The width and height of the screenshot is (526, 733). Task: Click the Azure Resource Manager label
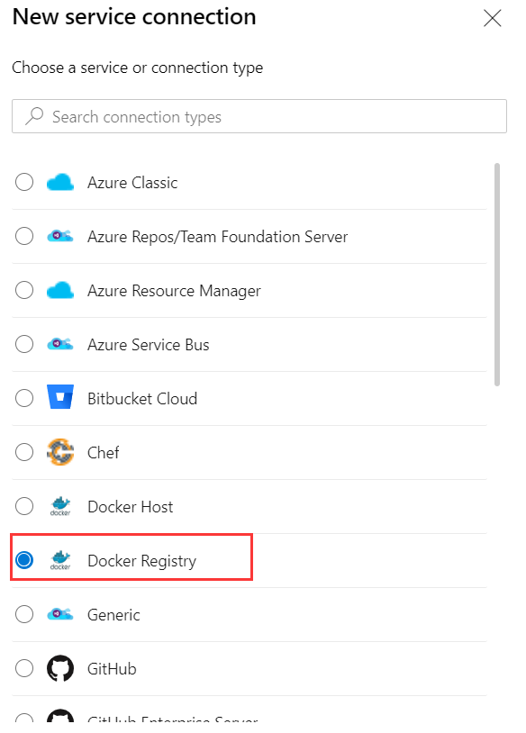click(x=174, y=291)
